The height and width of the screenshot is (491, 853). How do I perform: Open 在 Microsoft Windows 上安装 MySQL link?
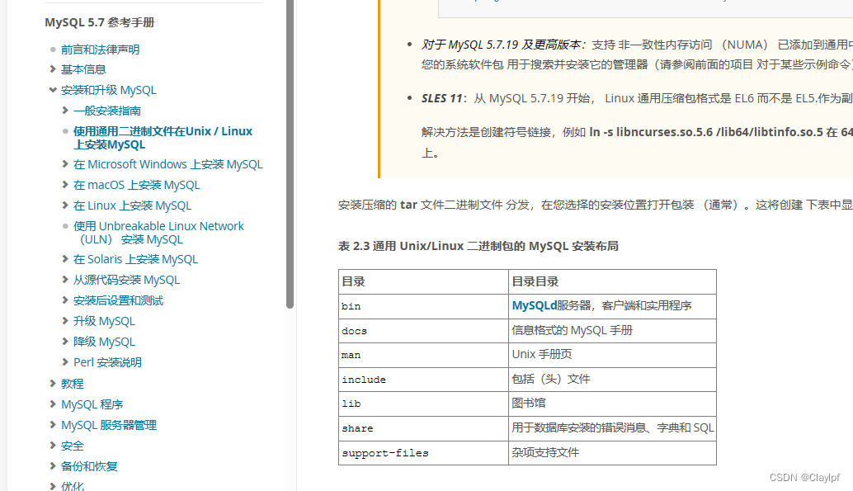tap(168, 164)
